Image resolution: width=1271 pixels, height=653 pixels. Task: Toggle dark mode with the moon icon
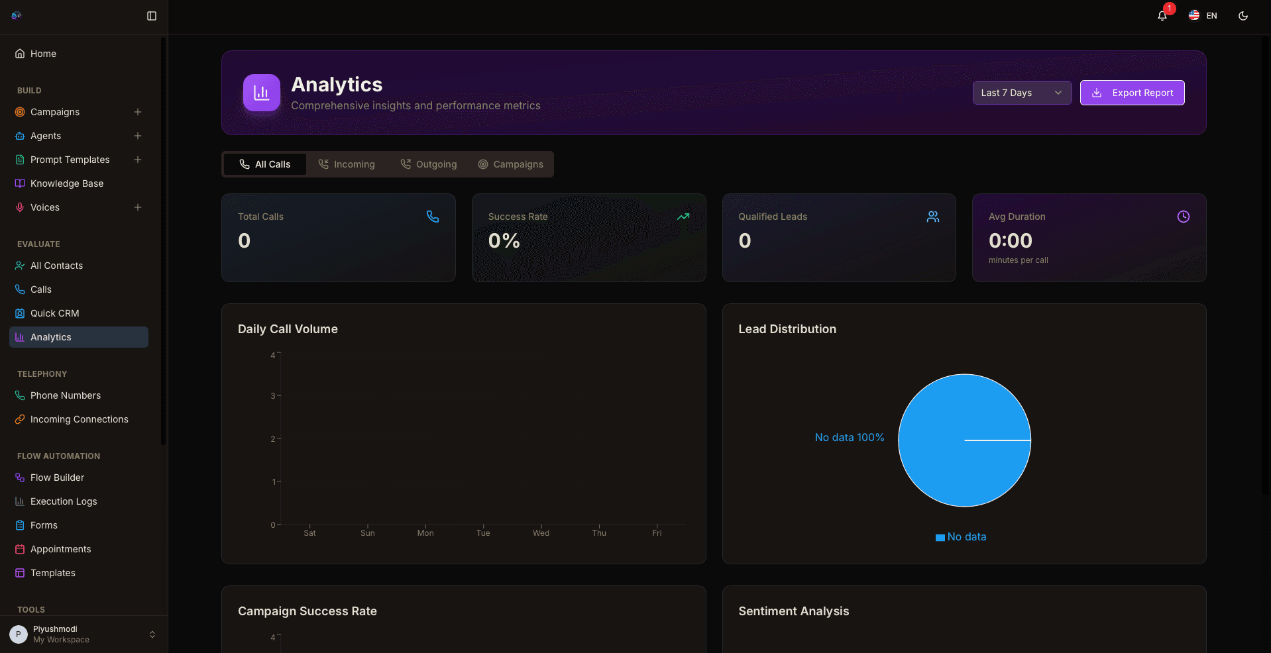(1243, 15)
